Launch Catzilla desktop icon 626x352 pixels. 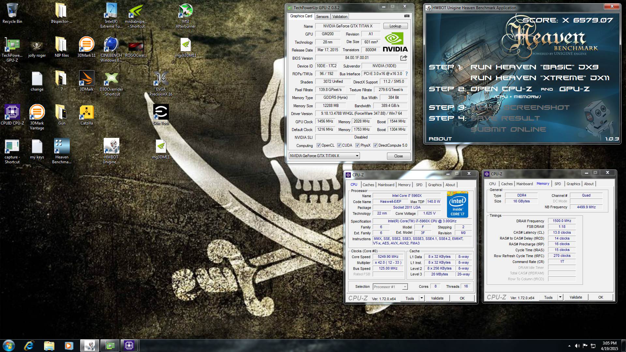coord(86,115)
